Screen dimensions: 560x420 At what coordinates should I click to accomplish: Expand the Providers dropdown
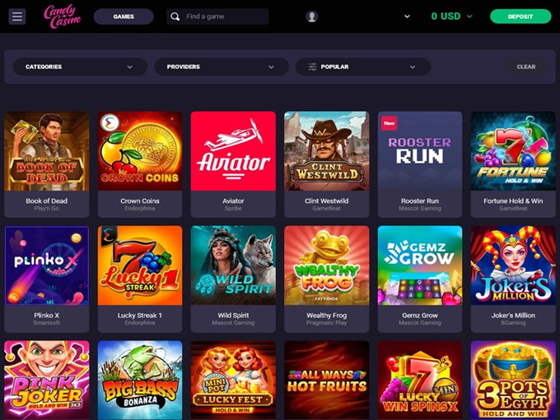pos(222,67)
